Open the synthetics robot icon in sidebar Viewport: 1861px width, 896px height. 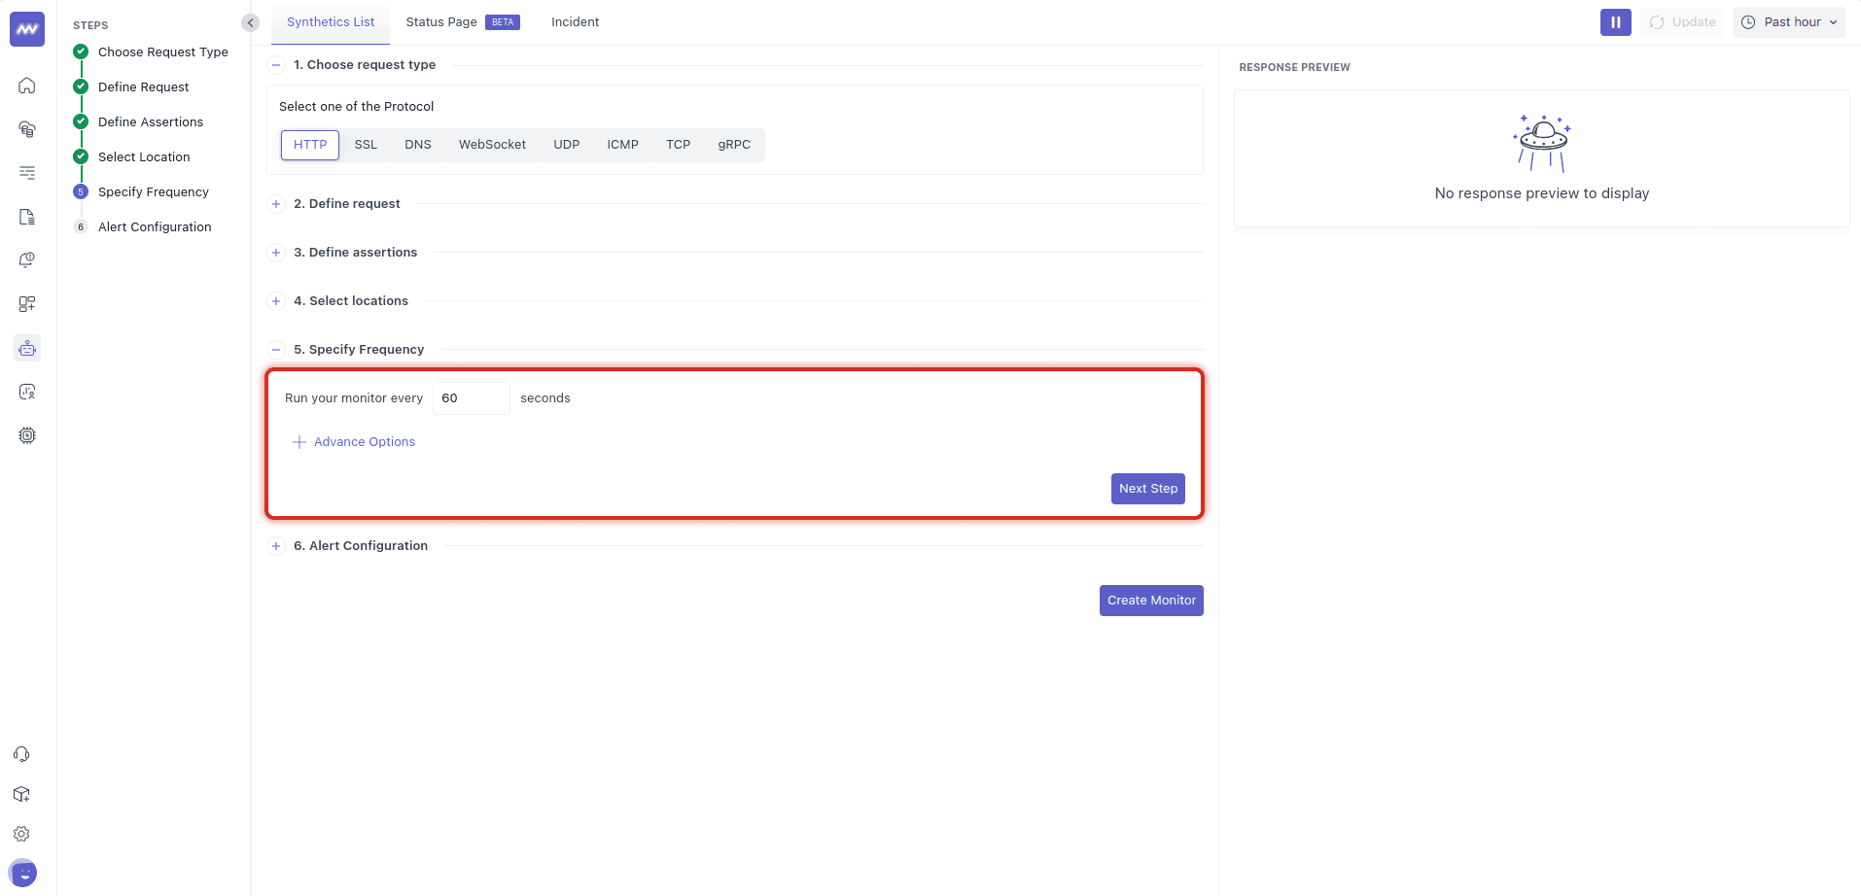pos(27,348)
